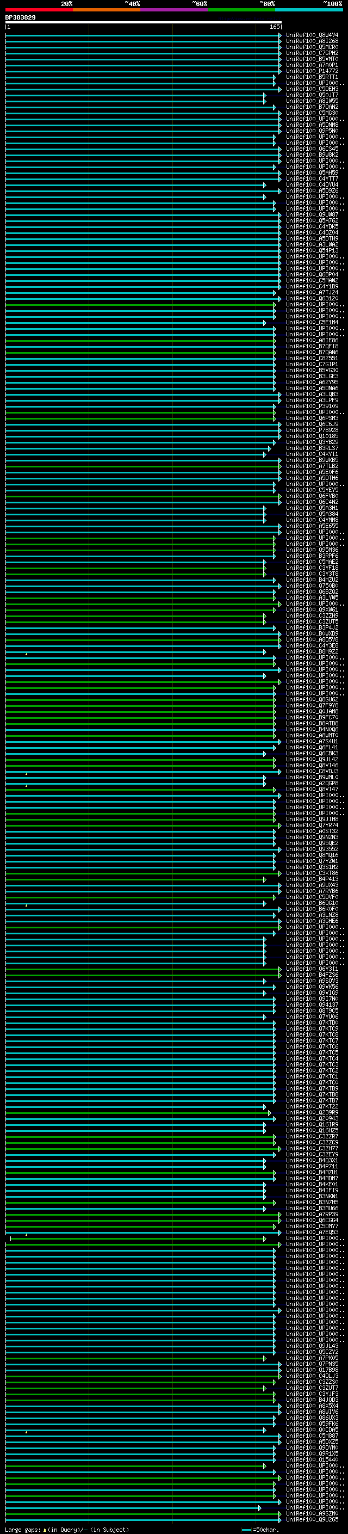348x1534 pixels.
Task: Select the UniRef100_Q6BP04 hit label
Action: tap(312, 274)
